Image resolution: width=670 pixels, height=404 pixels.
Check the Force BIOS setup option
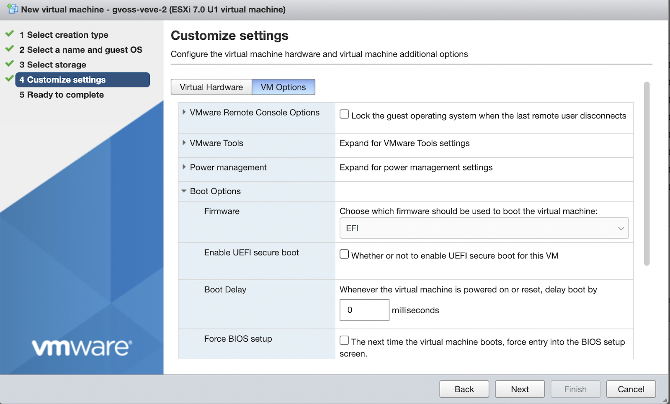344,340
